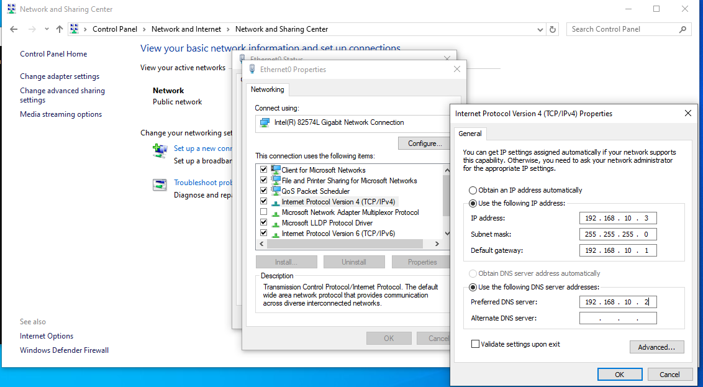Click the Preferred DNS server field
Image resolution: width=703 pixels, height=387 pixels.
point(618,302)
